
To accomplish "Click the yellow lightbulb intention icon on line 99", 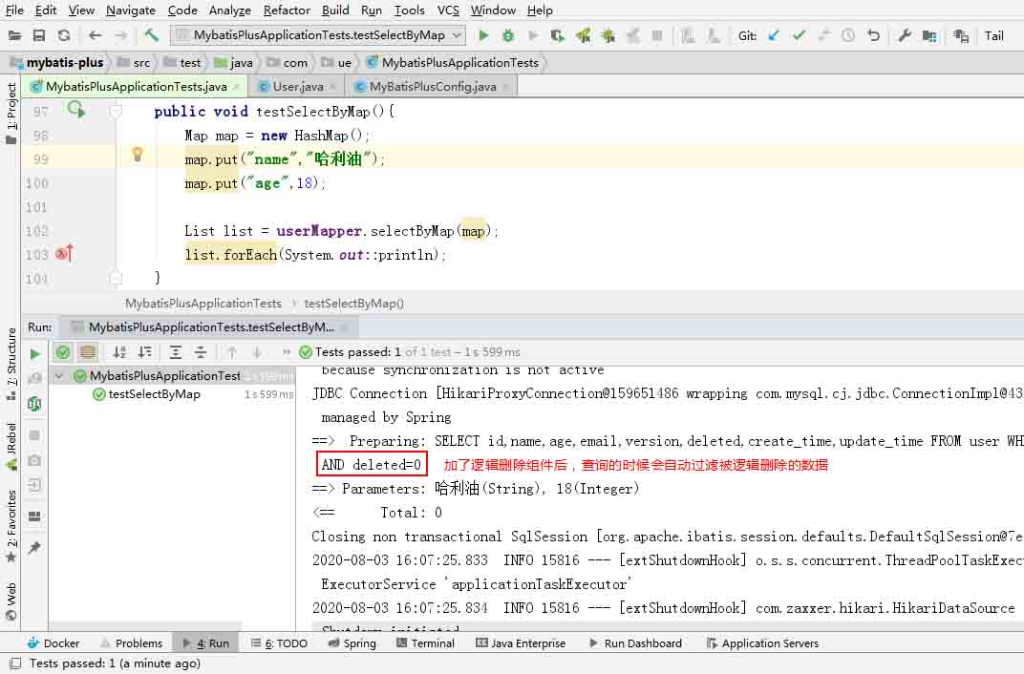I will pyautogui.click(x=138, y=154).
